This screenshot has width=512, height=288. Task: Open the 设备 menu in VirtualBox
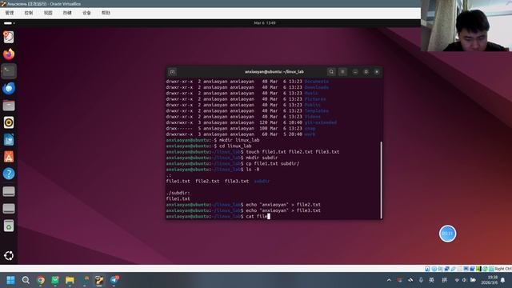click(86, 13)
